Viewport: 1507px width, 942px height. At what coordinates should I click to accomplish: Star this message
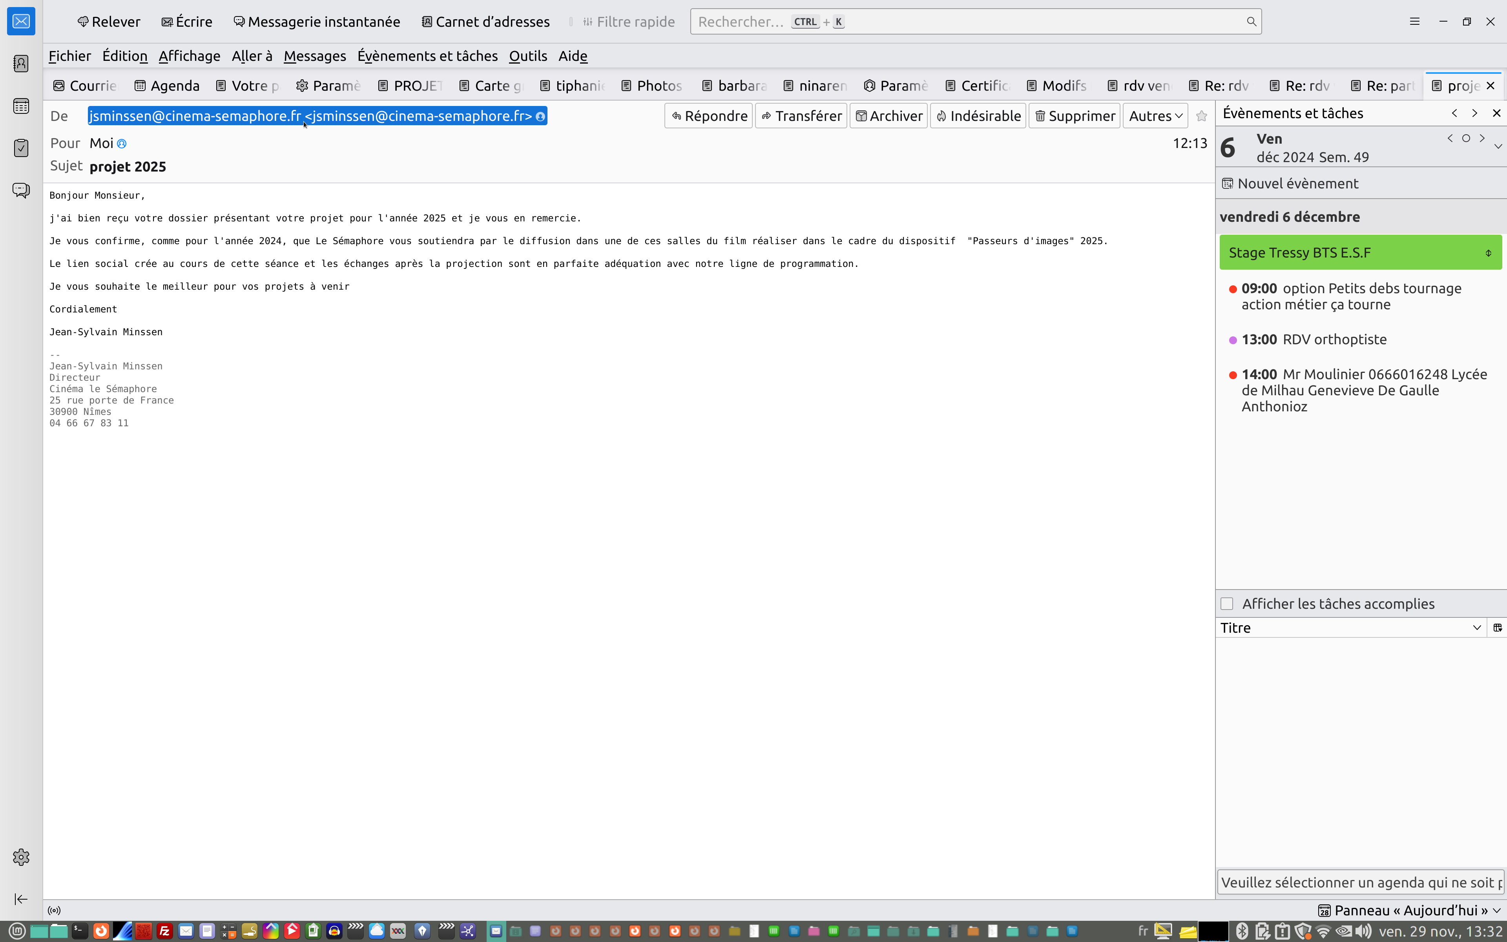pos(1202,116)
